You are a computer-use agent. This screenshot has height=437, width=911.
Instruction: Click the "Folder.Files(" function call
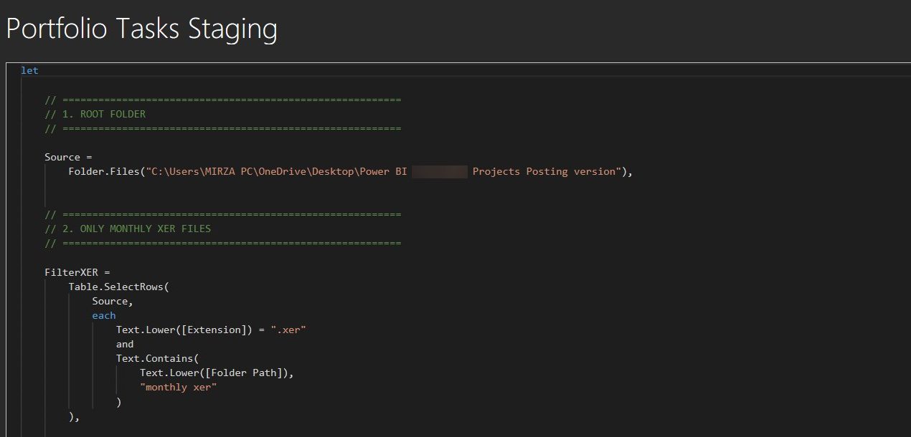coord(107,171)
